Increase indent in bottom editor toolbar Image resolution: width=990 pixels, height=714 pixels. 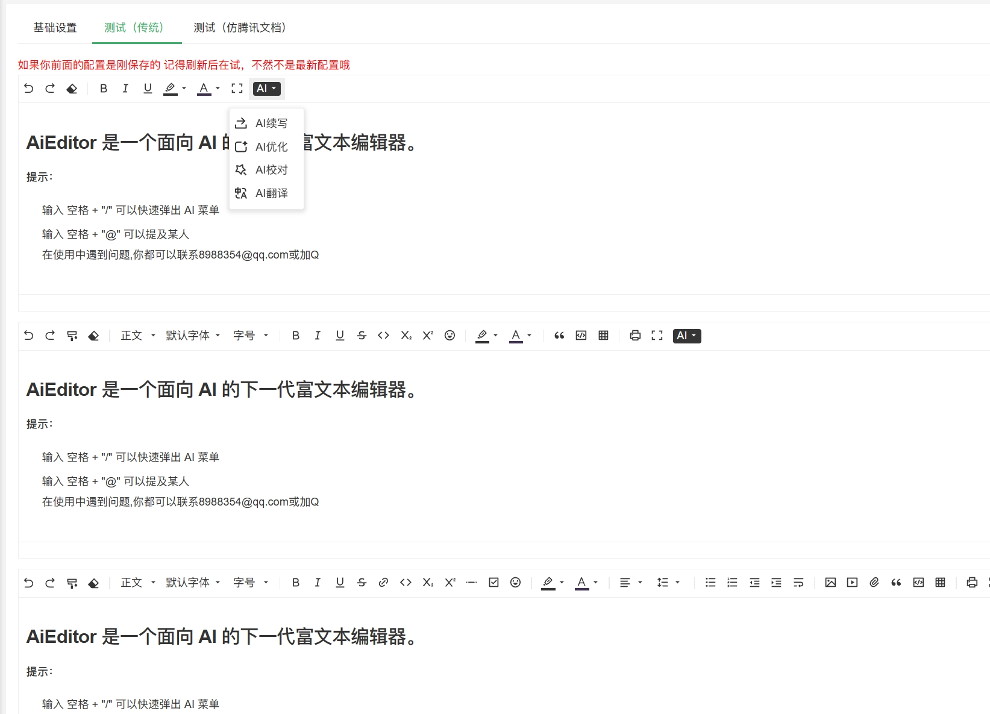[776, 583]
